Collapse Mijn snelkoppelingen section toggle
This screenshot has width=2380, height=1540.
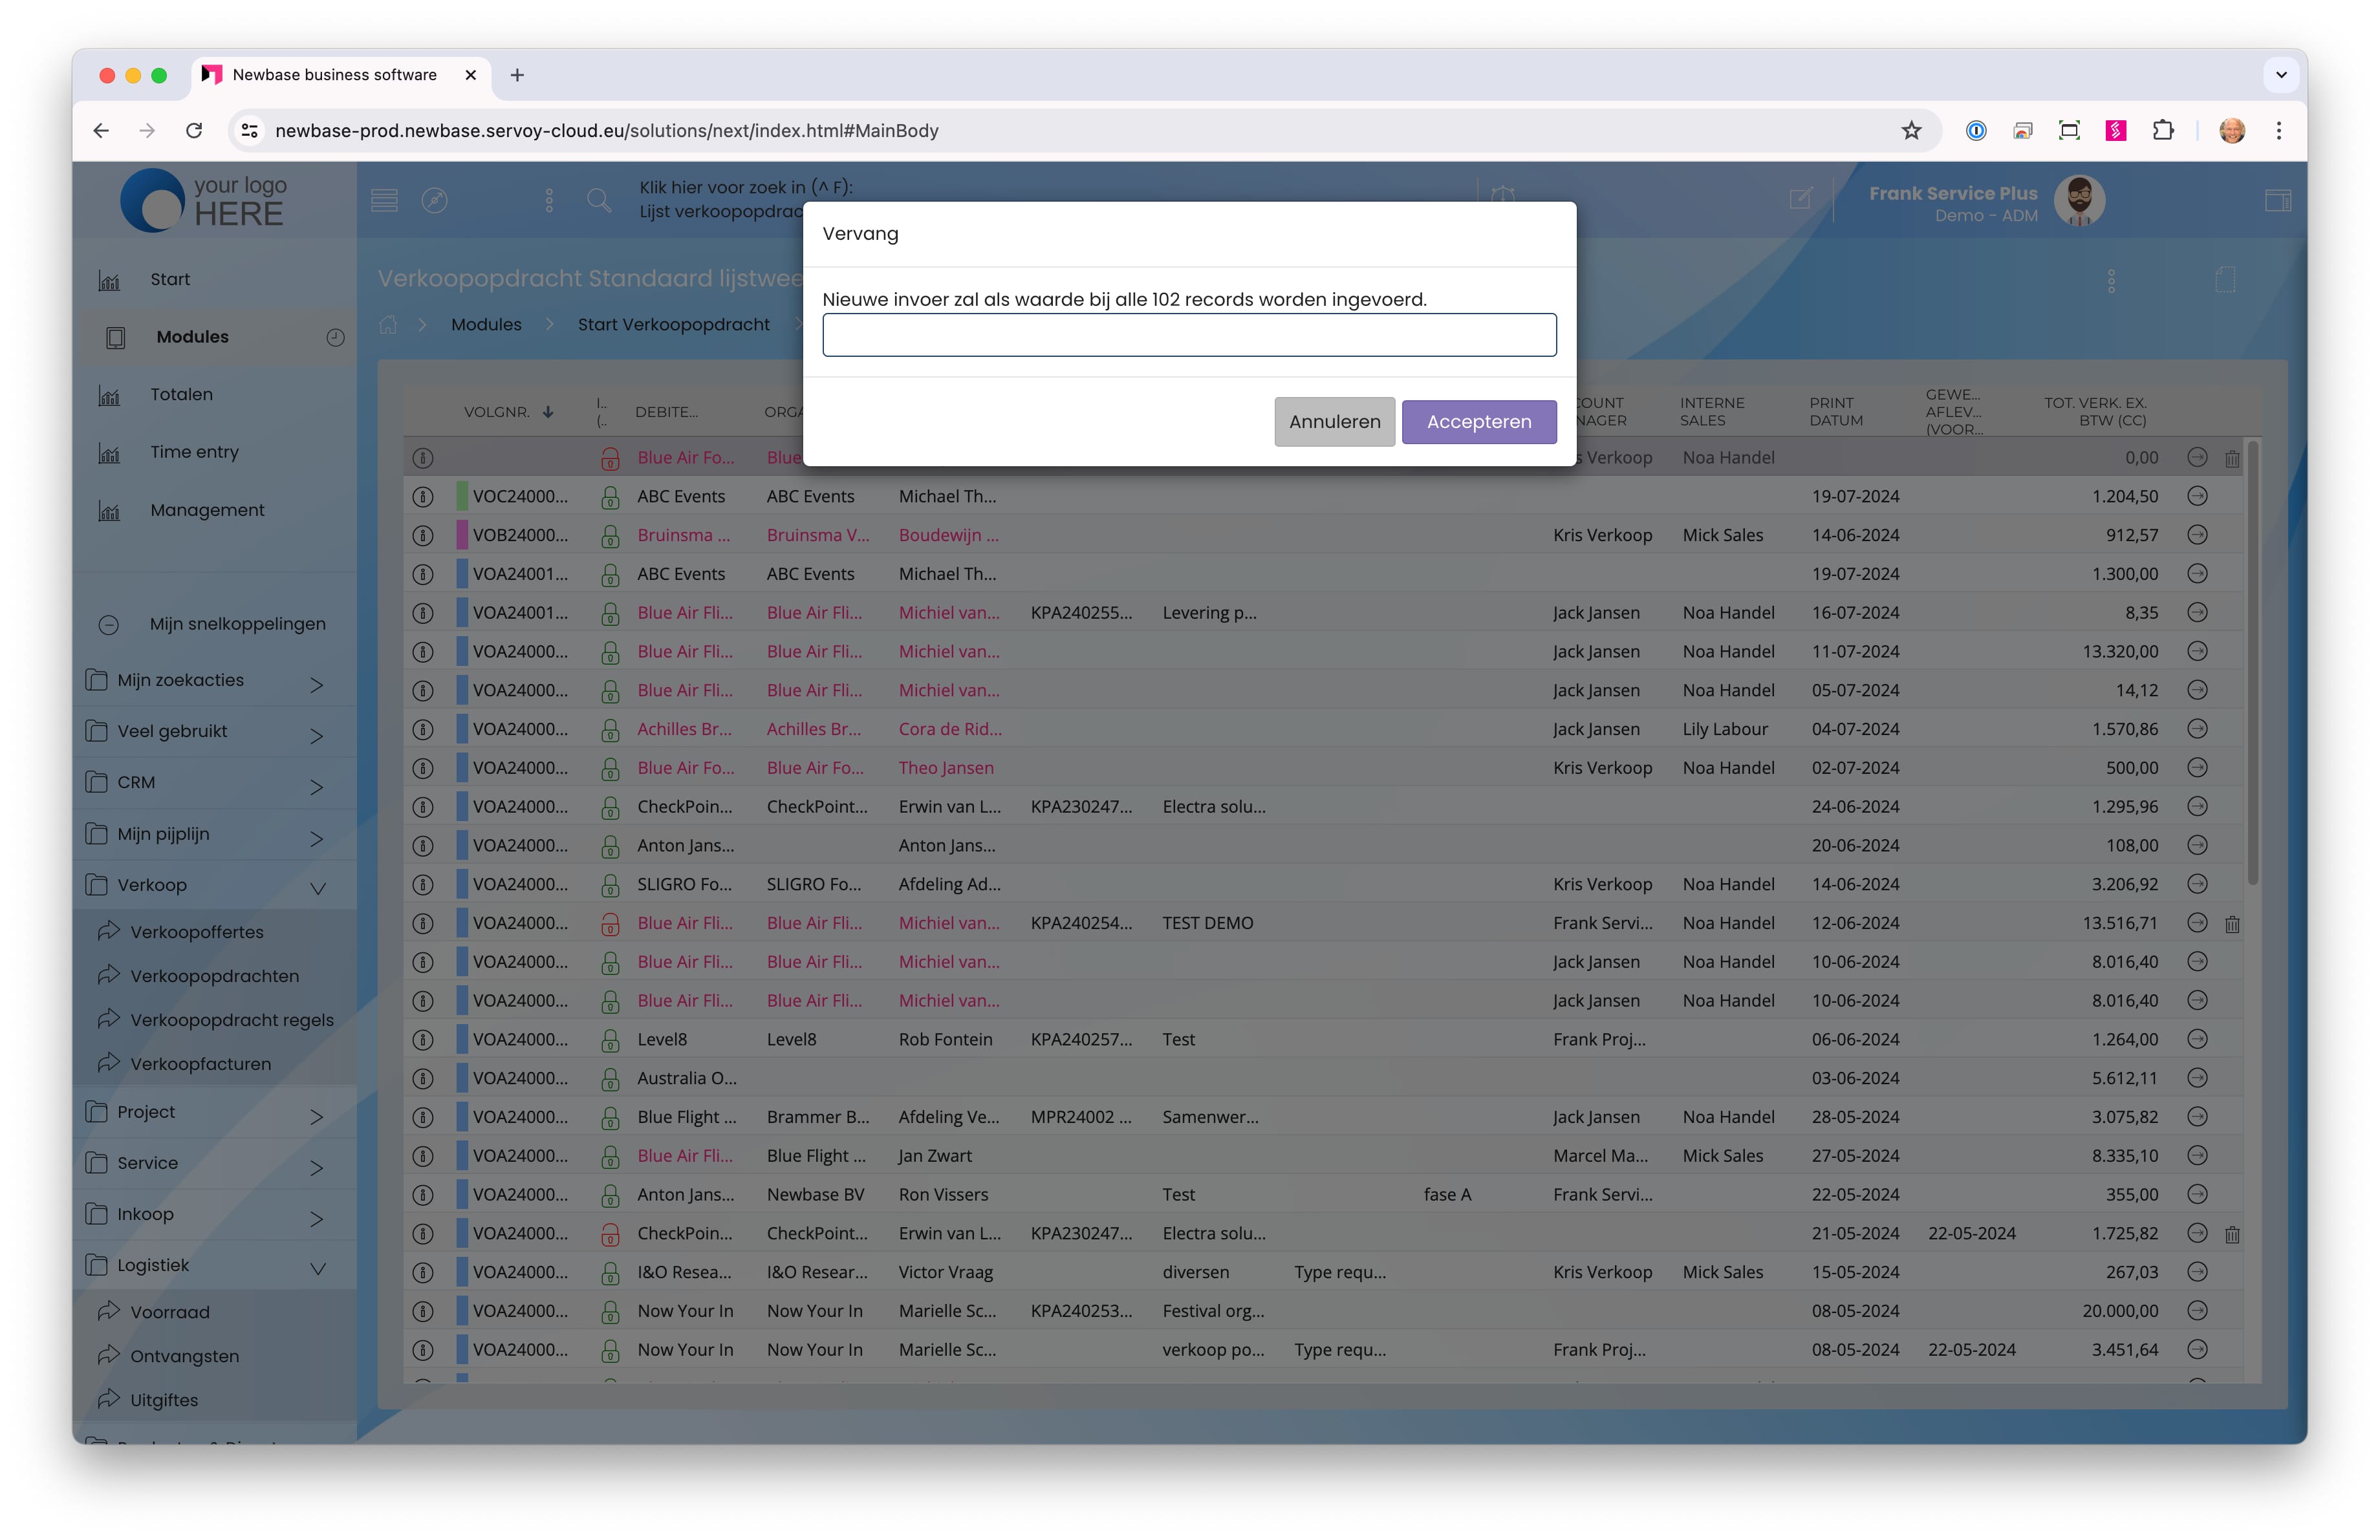109,625
